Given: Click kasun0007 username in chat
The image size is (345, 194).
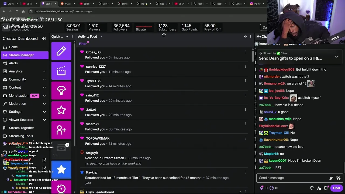Looking at the screenshot, I should [x=277, y=161].
